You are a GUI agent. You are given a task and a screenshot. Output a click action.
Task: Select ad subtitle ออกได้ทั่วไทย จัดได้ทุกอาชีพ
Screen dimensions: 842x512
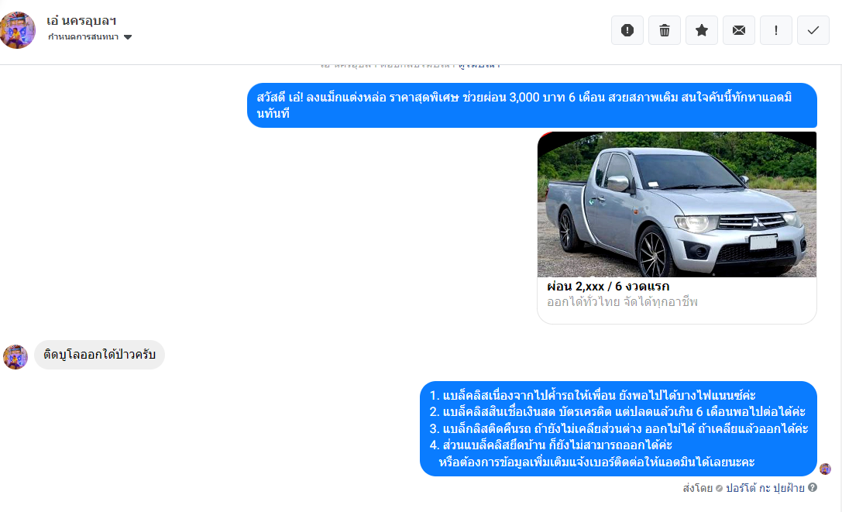click(622, 302)
